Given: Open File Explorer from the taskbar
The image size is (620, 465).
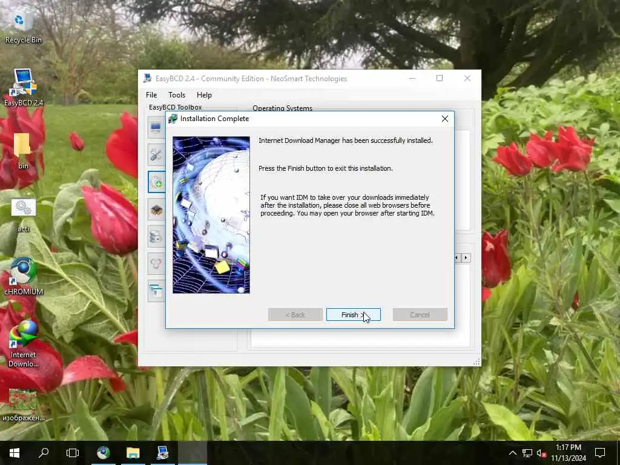Looking at the screenshot, I should 133,453.
